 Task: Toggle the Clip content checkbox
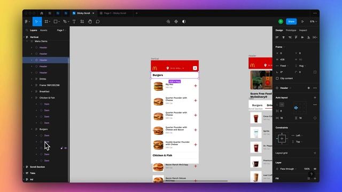tap(277, 78)
